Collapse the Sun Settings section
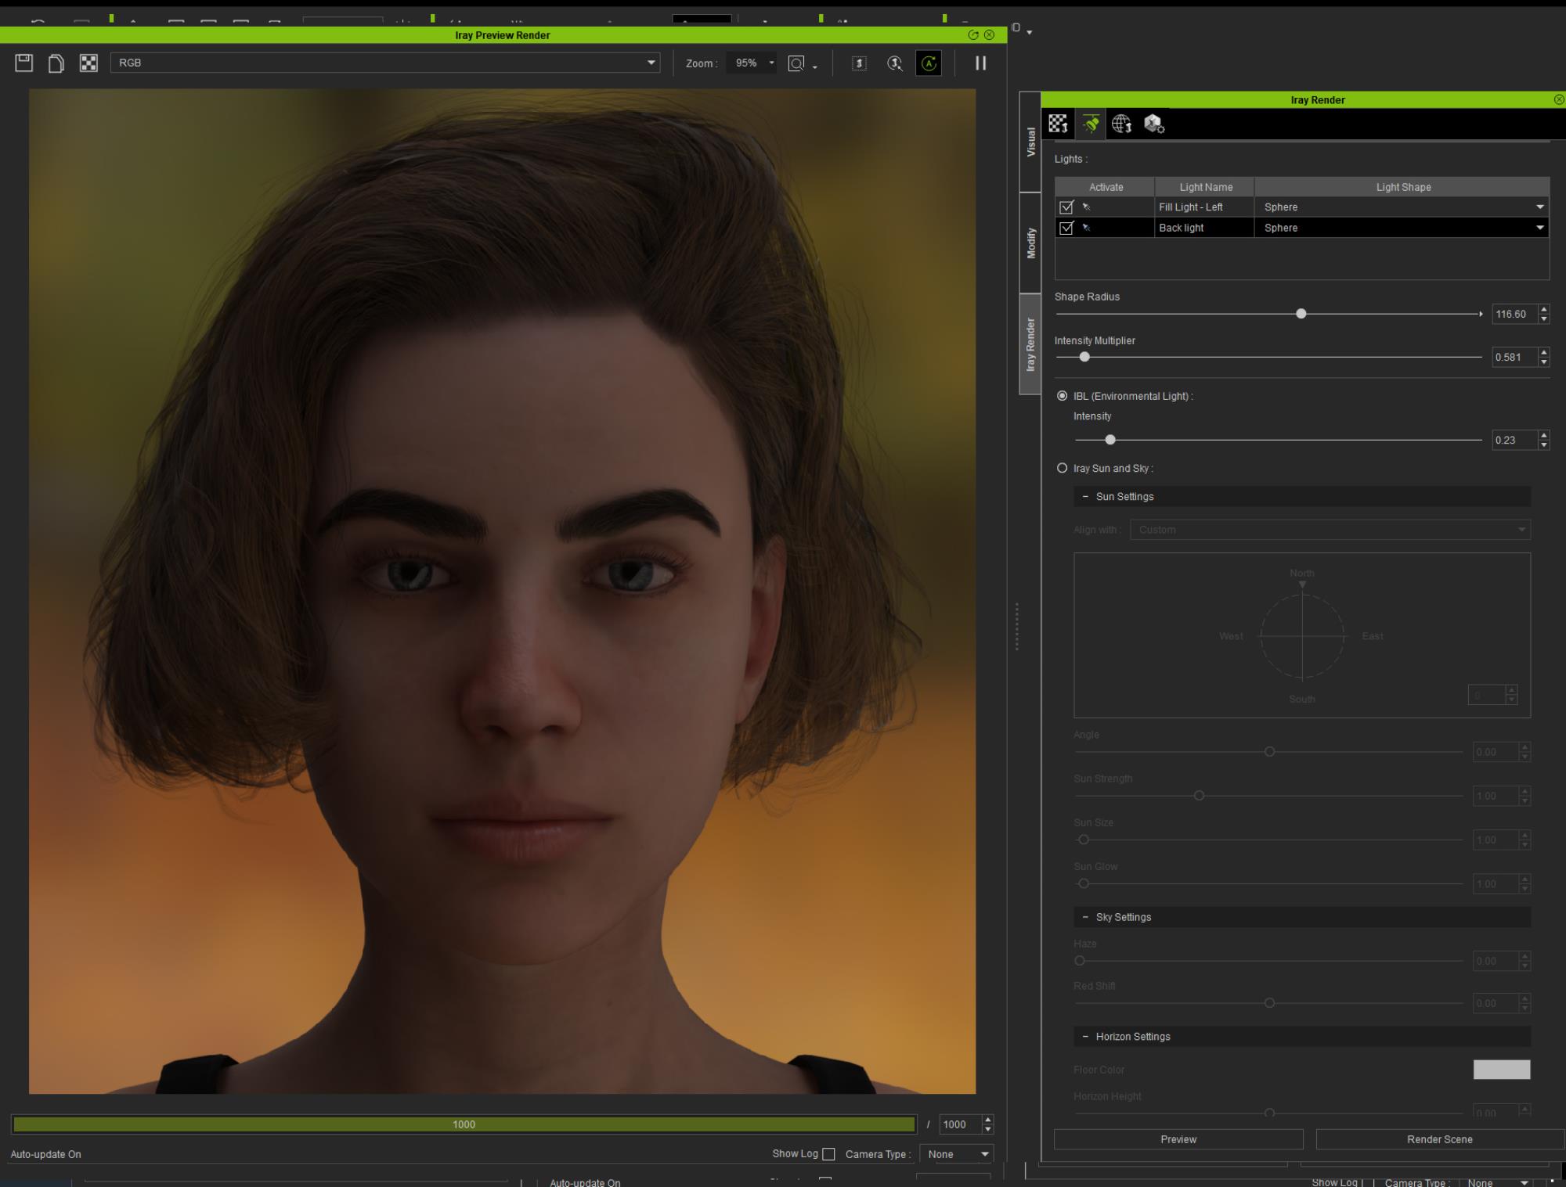 coord(1085,497)
